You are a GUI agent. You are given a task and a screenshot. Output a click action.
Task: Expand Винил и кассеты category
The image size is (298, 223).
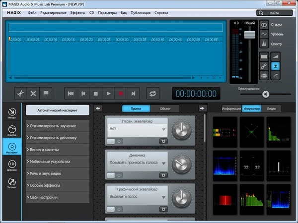click(58, 150)
